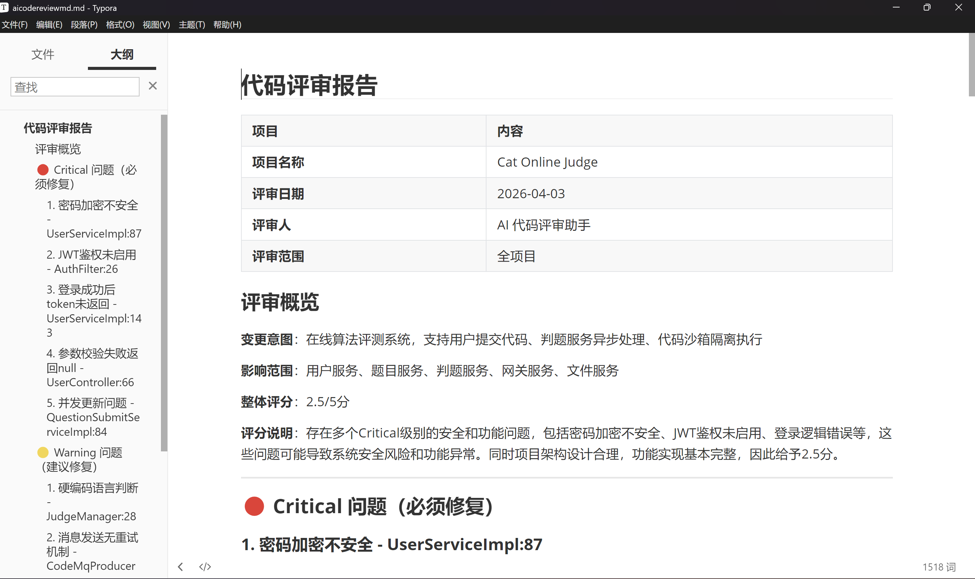This screenshot has height=579, width=975.
Task: Go to 评审概览 outline entry
Action: (58, 149)
